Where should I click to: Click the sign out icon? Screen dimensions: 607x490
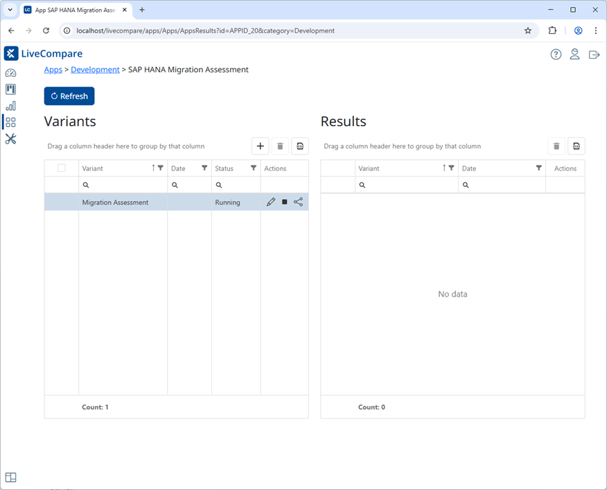(594, 55)
